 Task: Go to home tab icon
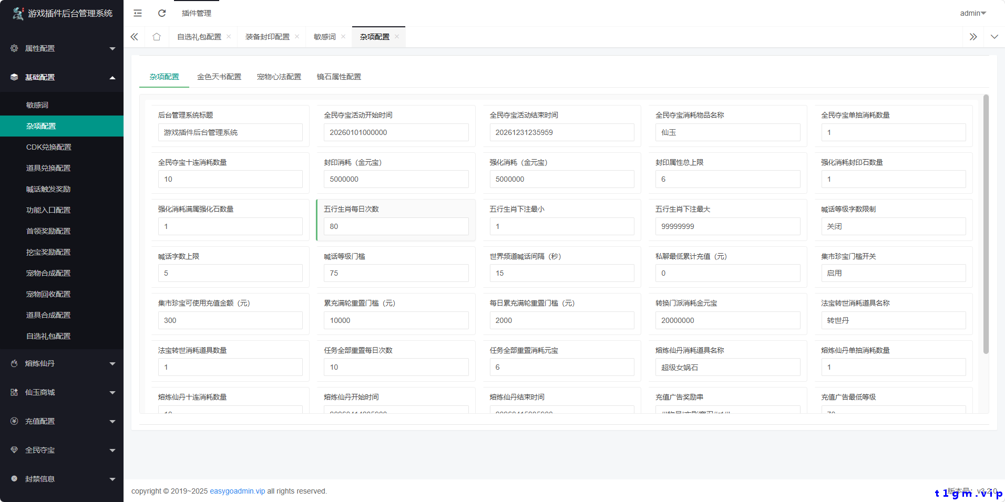pos(157,37)
